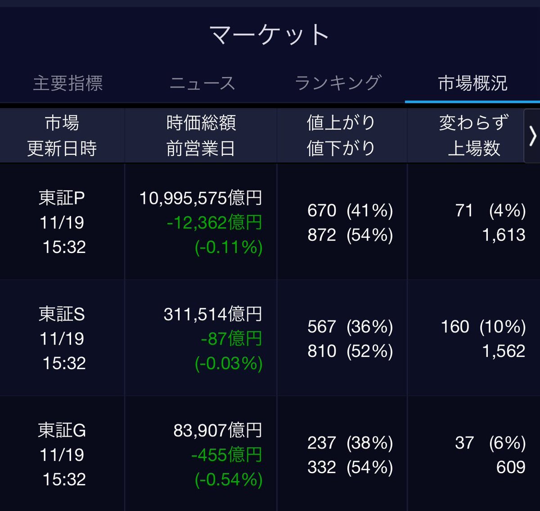Tap the 値上がり 値下がり column header
The image size is (540, 511).
click(341, 136)
